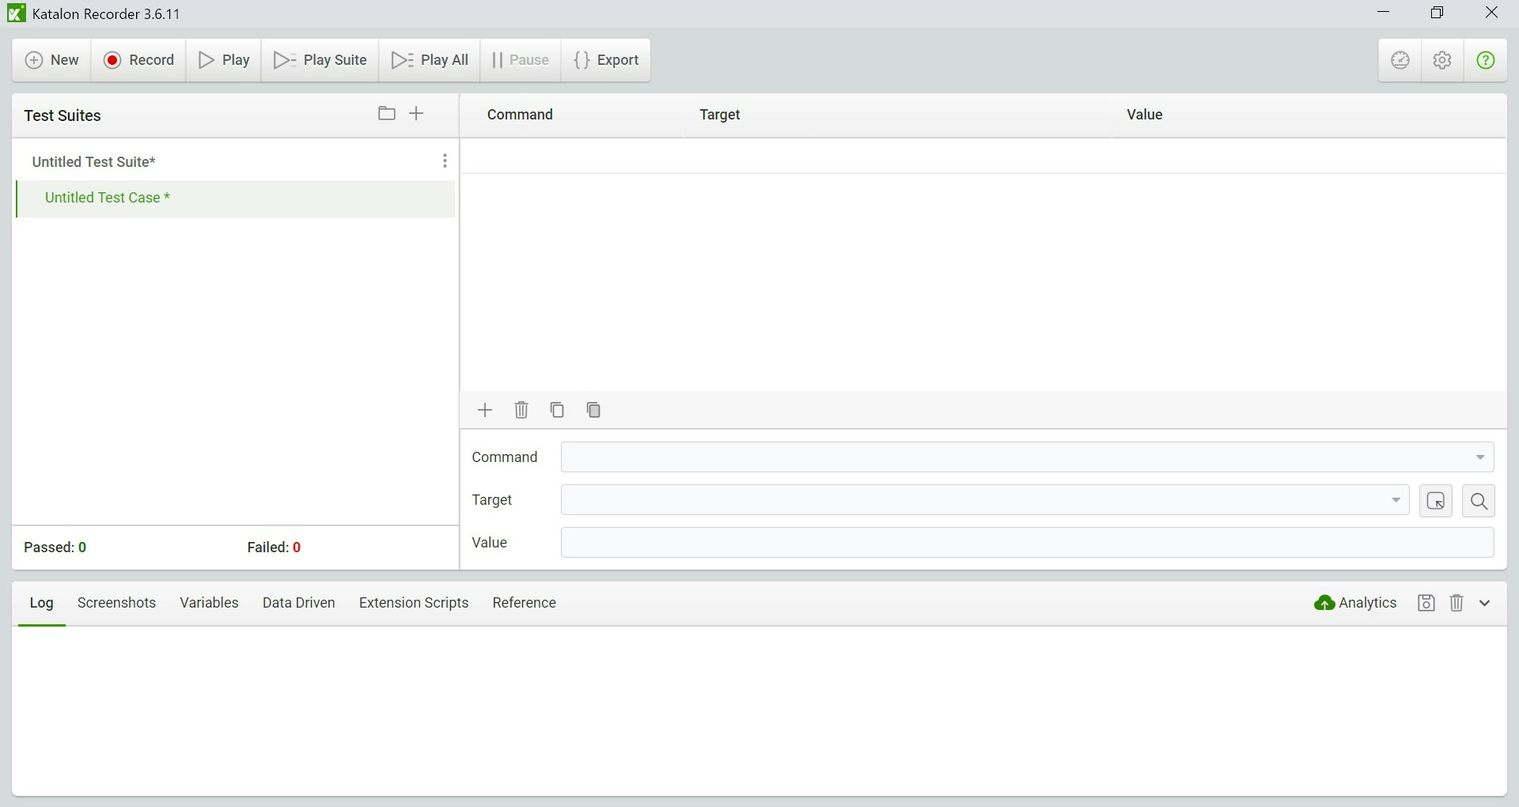Start recording with the Record button
Viewport: 1519px width, 807px height.
coord(139,60)
